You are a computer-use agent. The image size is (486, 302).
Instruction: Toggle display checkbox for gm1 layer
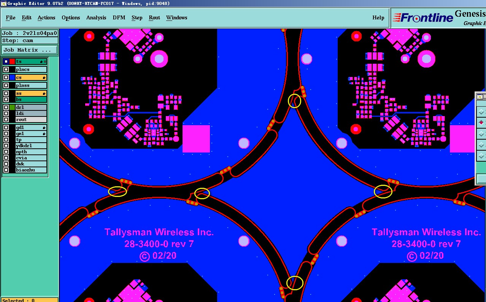pyautogui.click(x=6, y=134)
